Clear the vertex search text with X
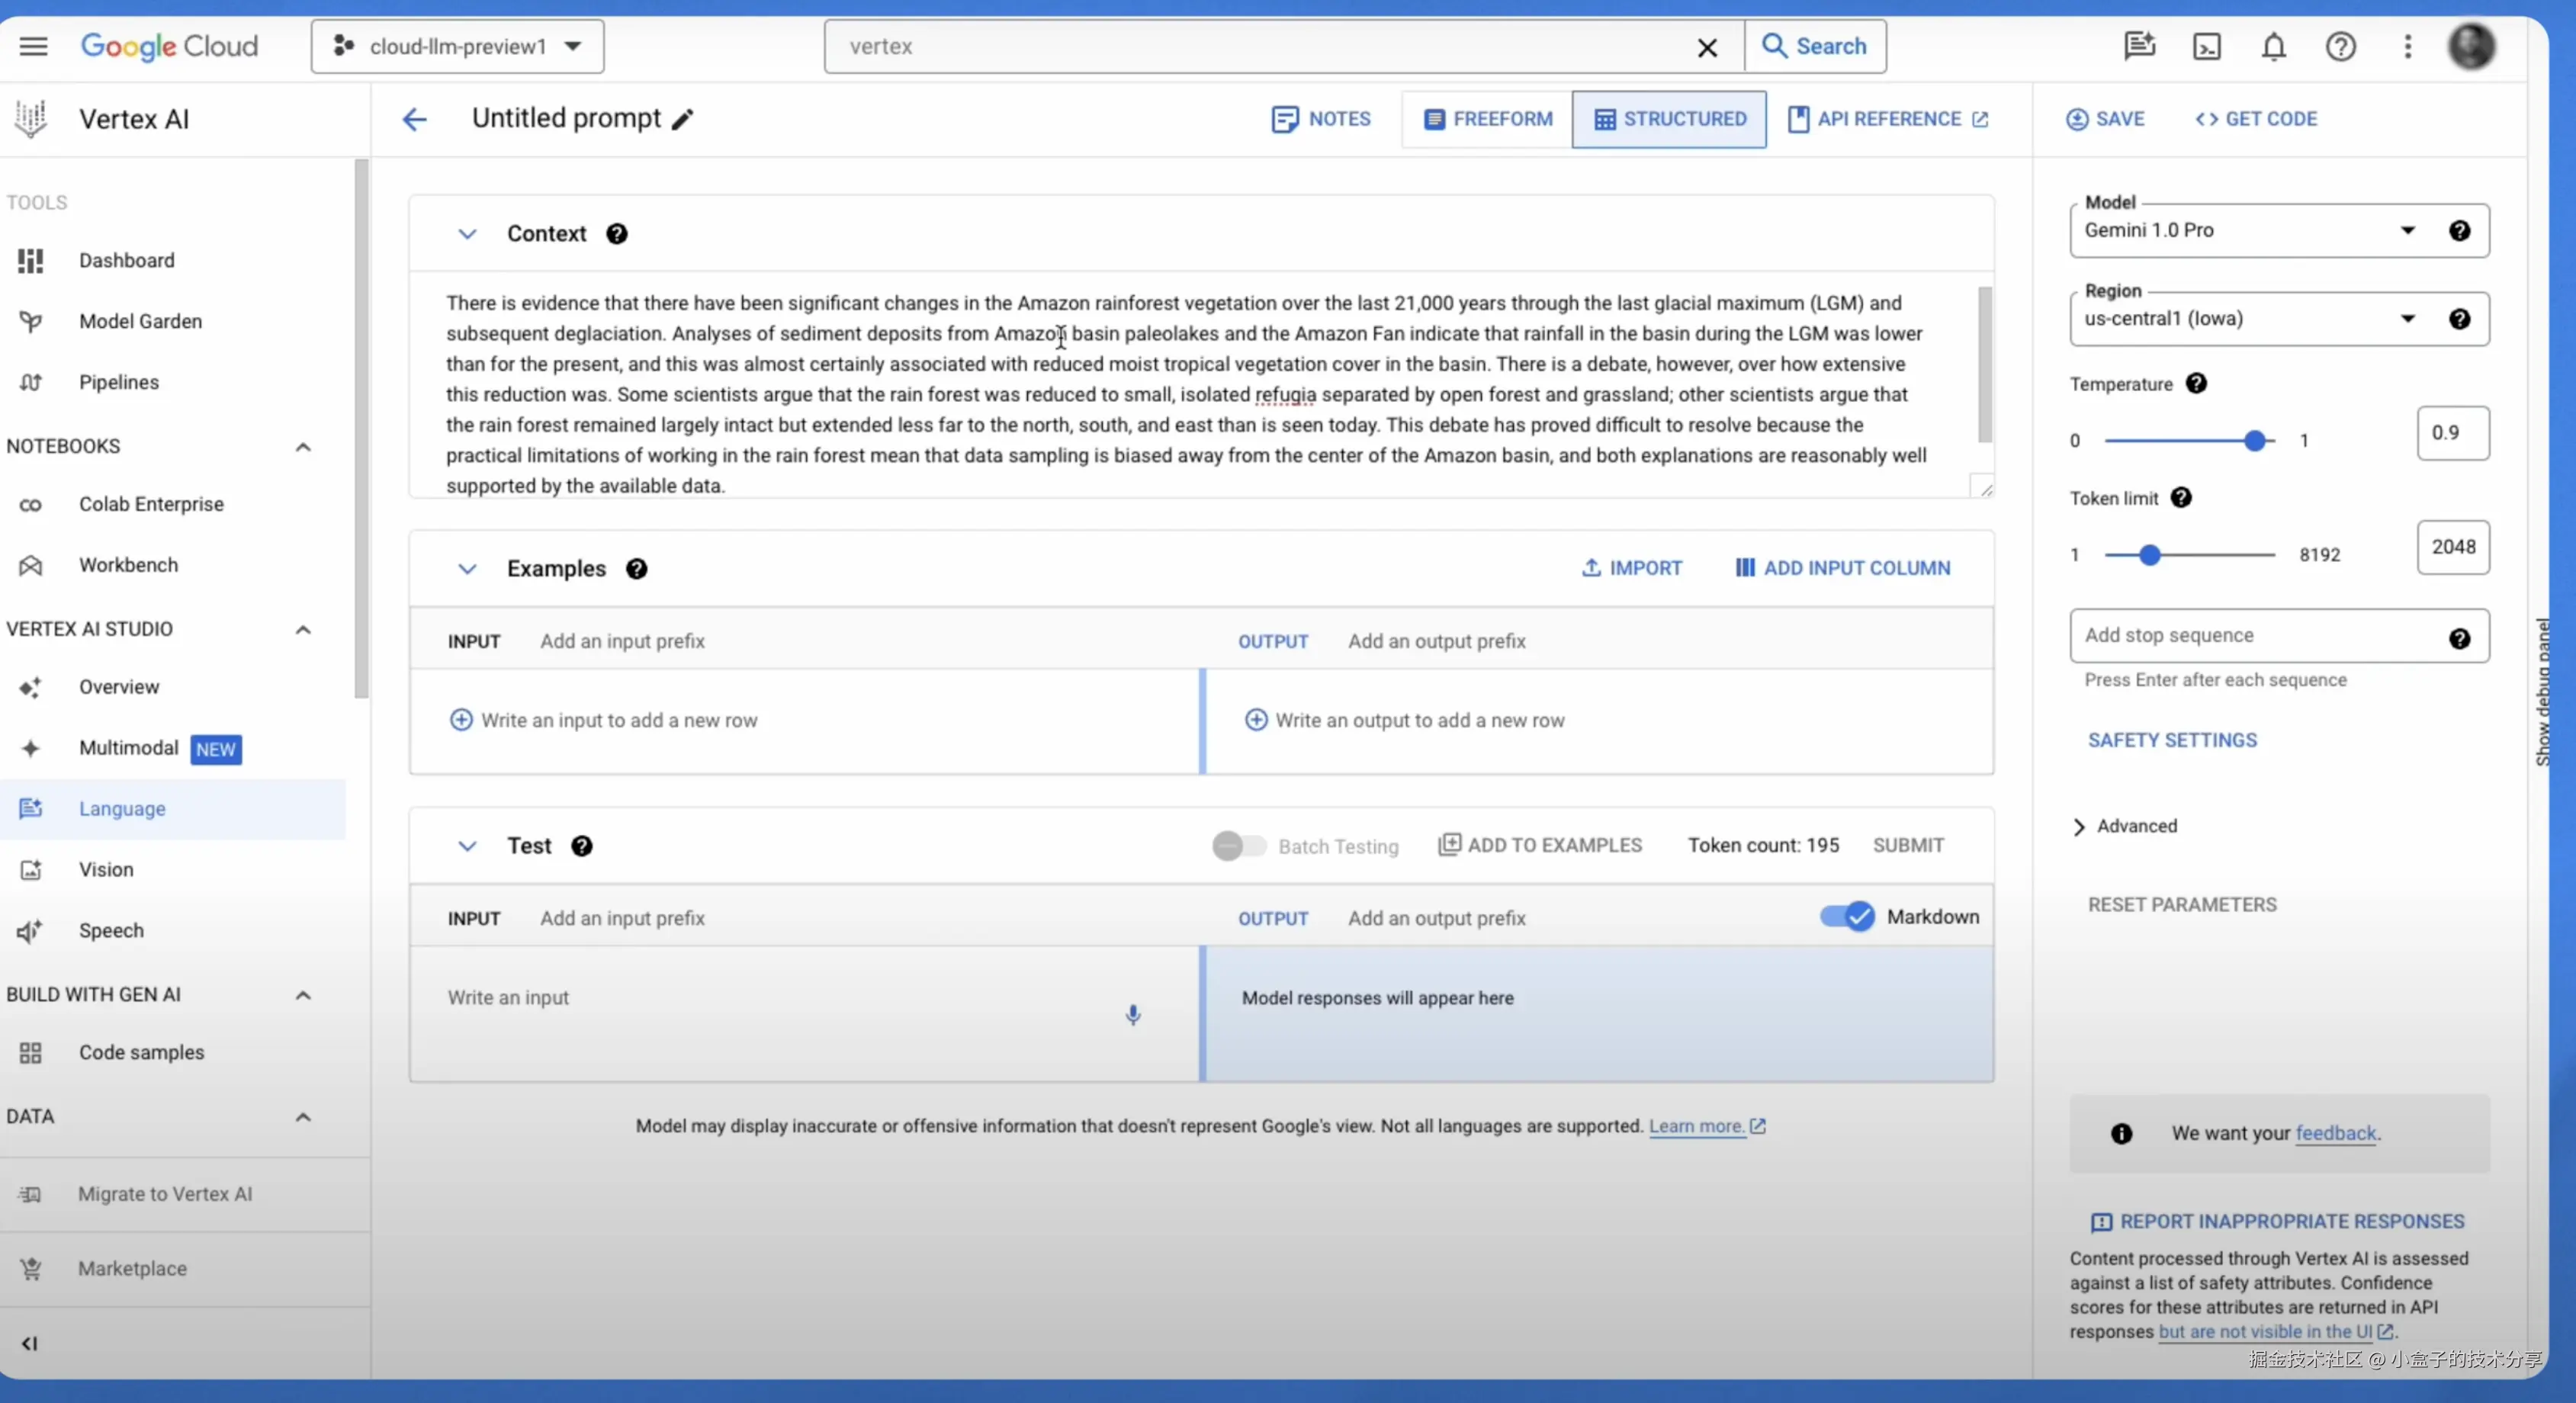The image size is (2576, 1403). pos(1707,47)
